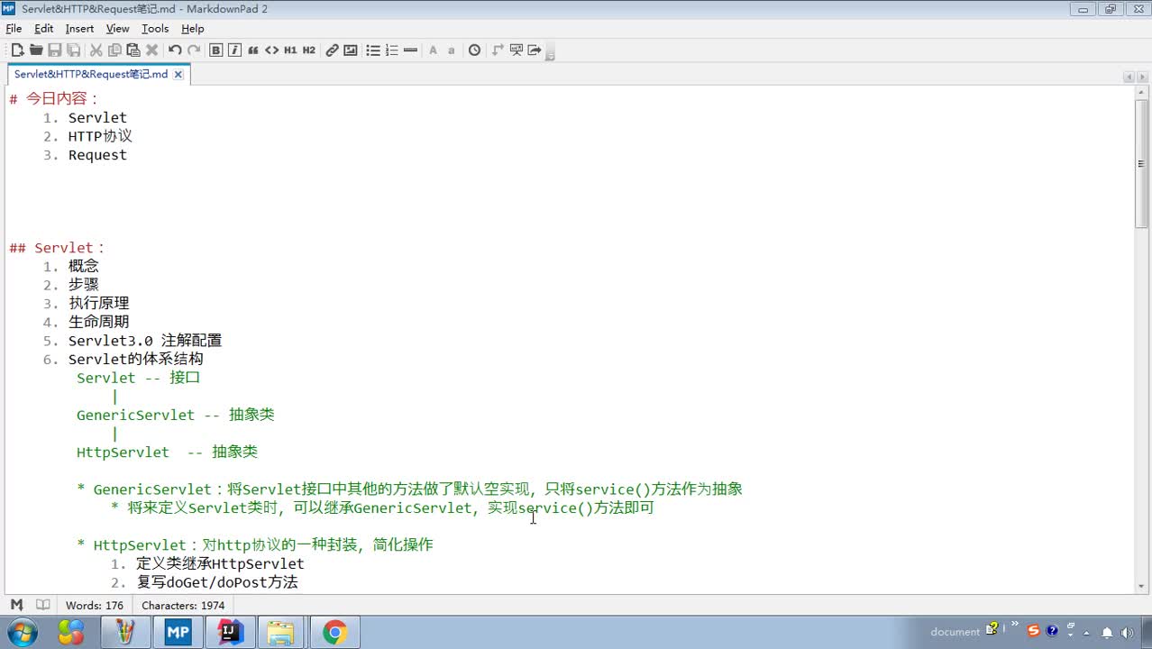Click the volume speaker tray icon
The image size is (1152, 649).
[1126, 632]
